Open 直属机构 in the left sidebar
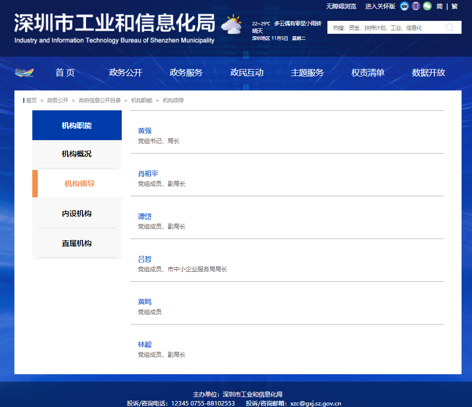 pyautogui.click(x=77, y=244)
